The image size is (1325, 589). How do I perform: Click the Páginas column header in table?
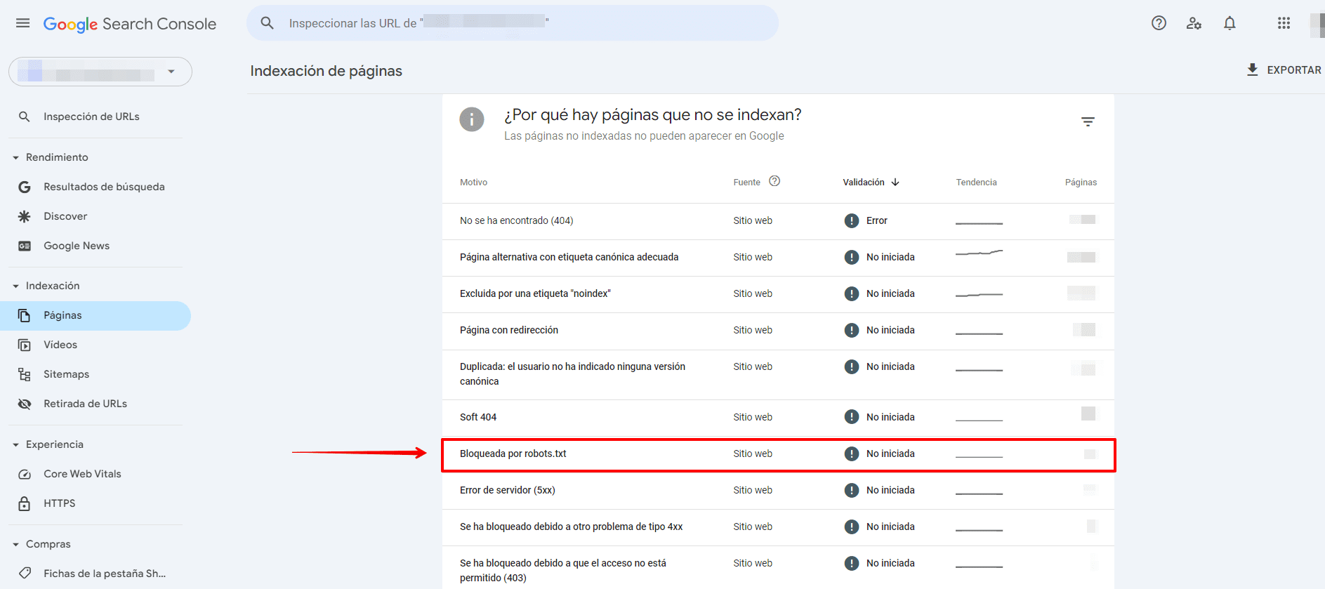[x=1081, y=182]
